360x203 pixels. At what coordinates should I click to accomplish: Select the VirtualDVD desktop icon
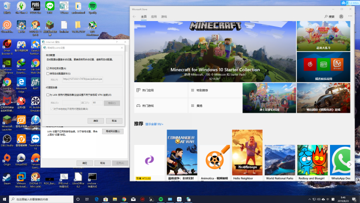[x=21, y=160]
